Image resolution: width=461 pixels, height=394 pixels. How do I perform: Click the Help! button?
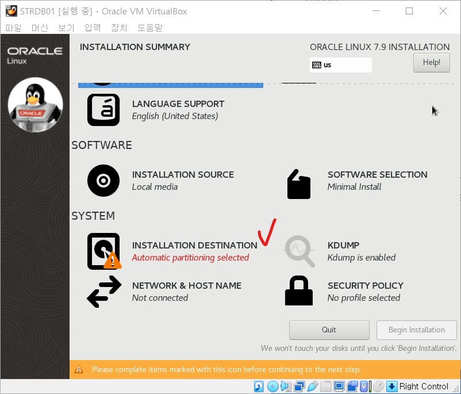coord(431,62)
